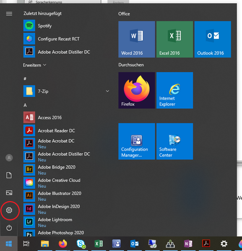Click the Durchsuchen tile group header
The height and width of the screenshot is (251, 242).
click(x=131, y=65)
